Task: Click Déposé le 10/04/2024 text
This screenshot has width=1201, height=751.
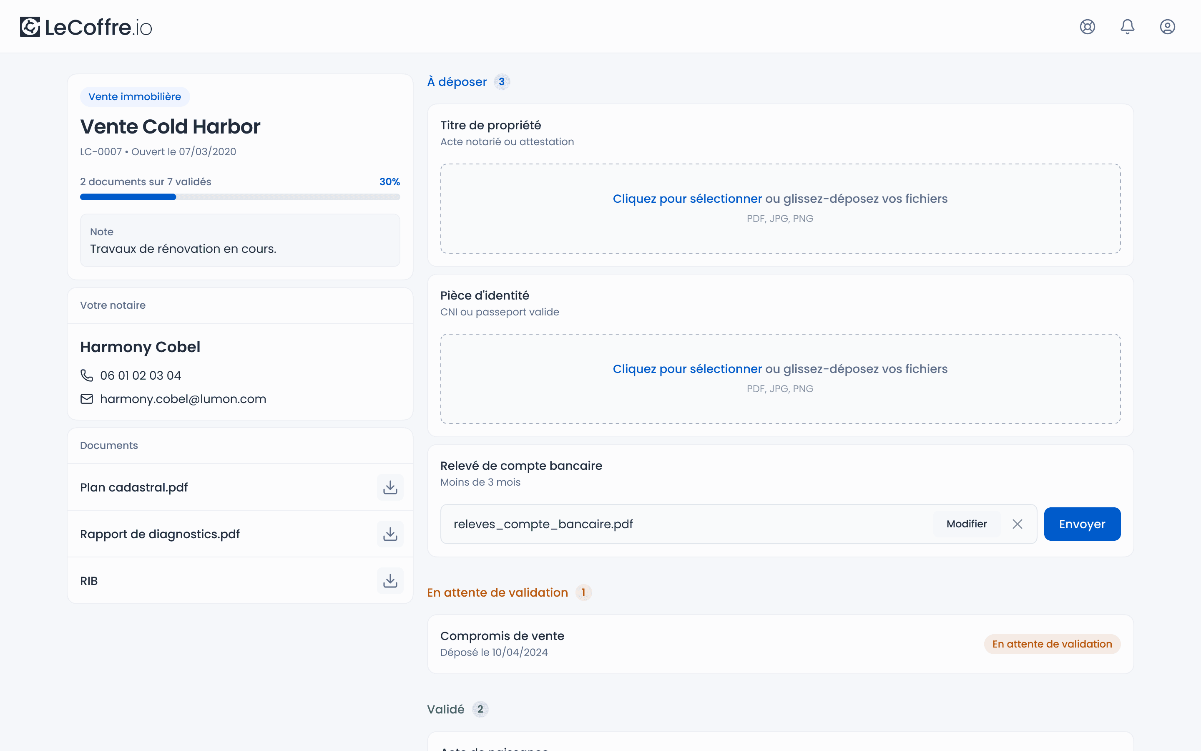Action: click(494, 653)
